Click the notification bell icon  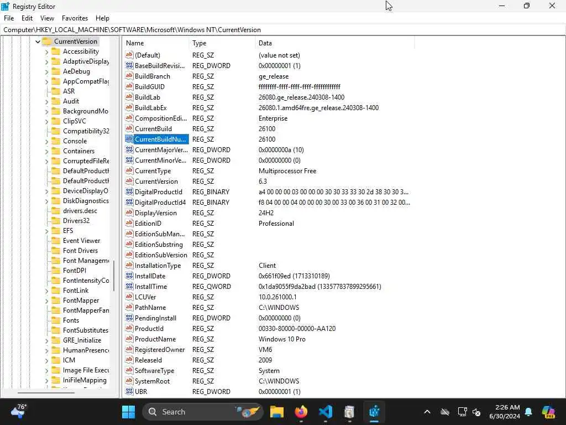528,412
